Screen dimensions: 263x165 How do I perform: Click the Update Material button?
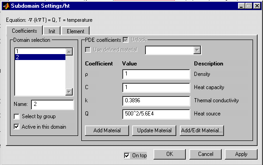point(154,130)
